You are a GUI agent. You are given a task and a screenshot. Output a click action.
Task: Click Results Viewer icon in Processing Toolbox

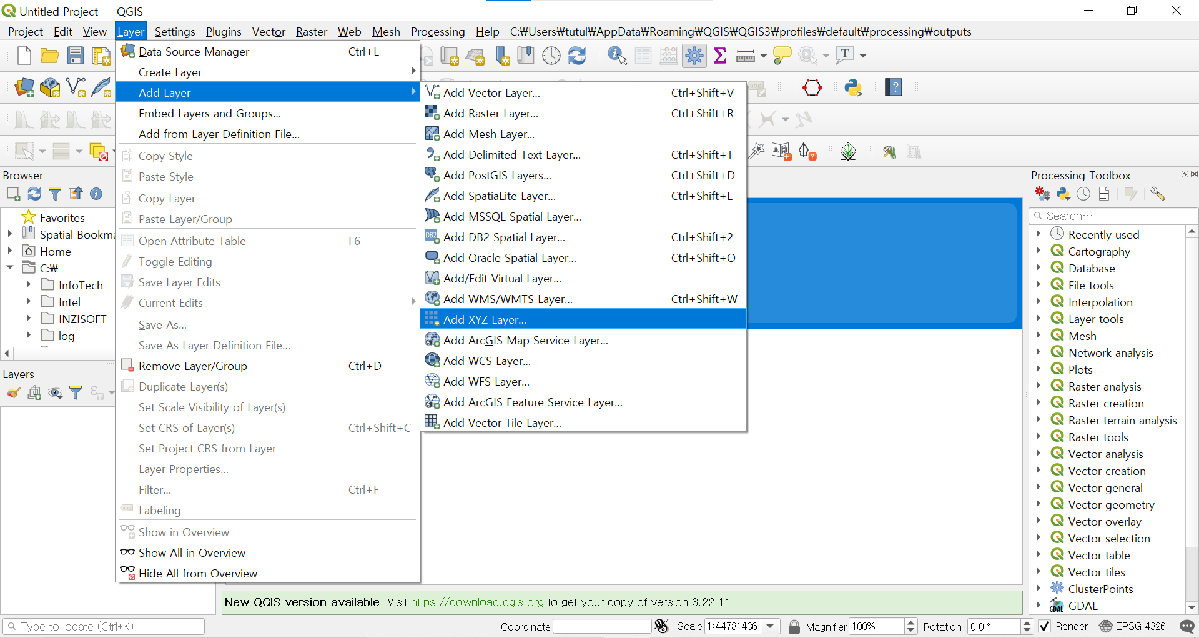pos(1104,194)
